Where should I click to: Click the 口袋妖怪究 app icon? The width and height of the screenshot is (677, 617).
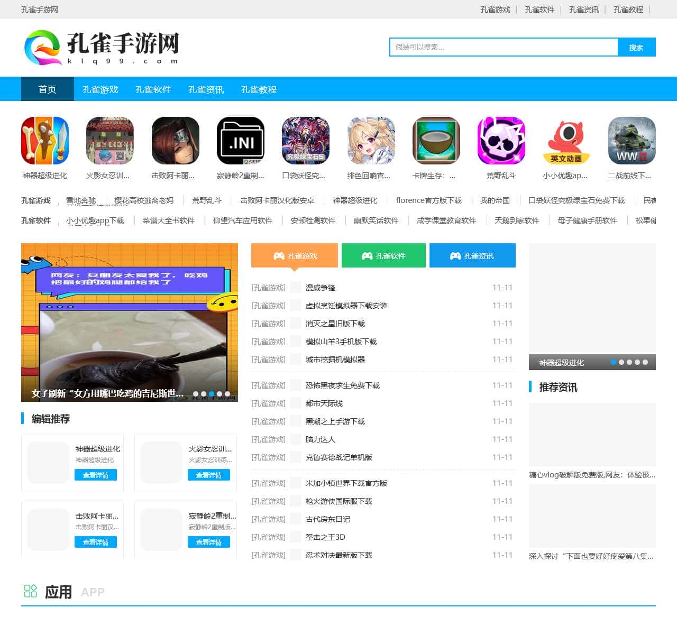tap(306, 141)
